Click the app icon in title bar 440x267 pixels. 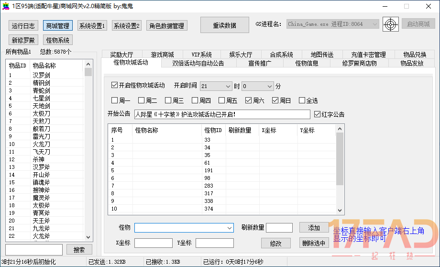click(6, 6)
